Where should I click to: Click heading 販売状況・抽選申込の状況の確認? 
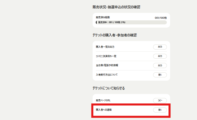coord(117,7)
